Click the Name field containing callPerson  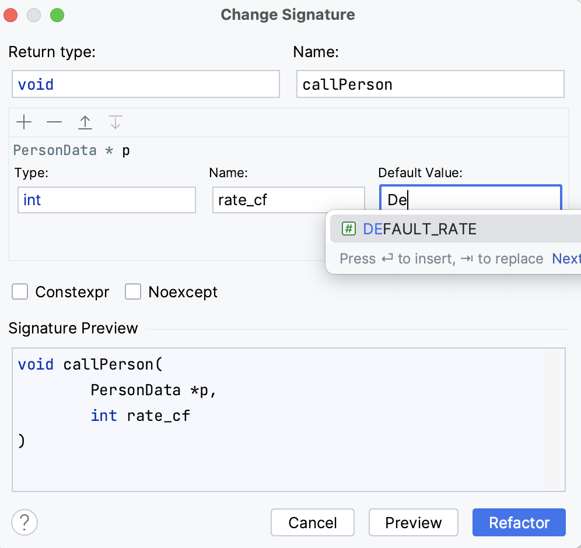click(x=430, y=83)
